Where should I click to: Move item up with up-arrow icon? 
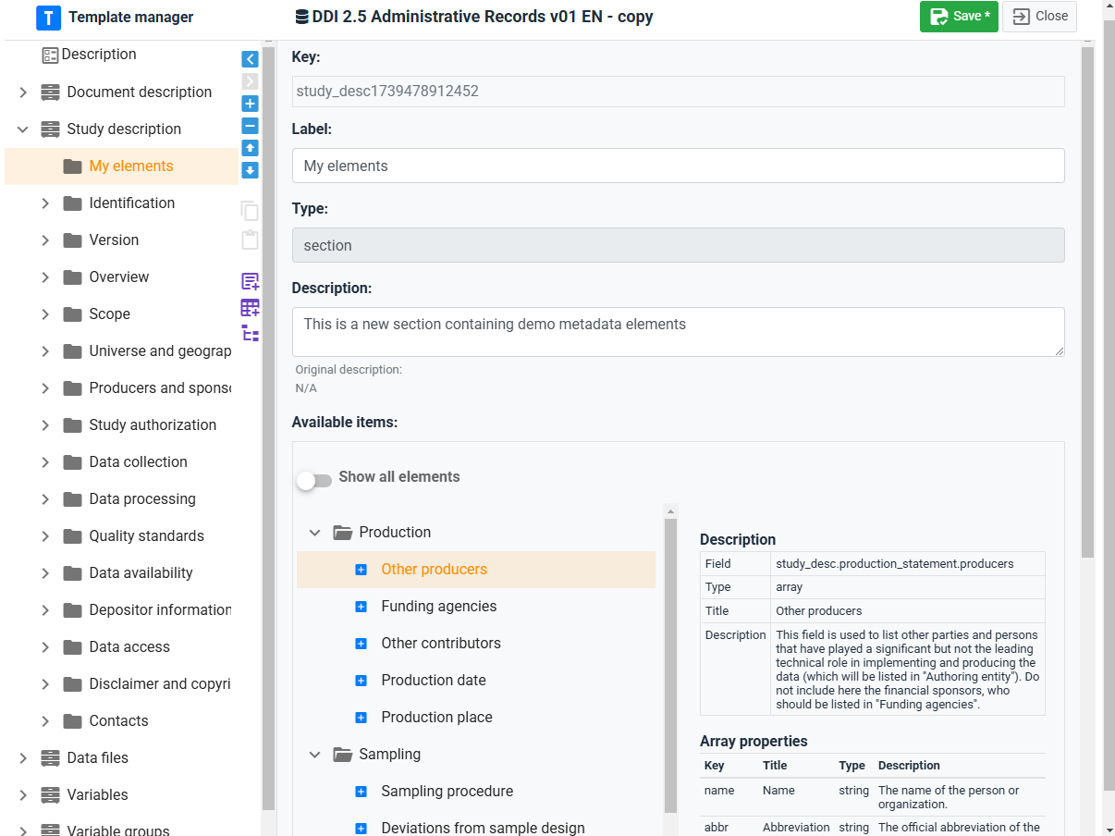pos(250,148)
